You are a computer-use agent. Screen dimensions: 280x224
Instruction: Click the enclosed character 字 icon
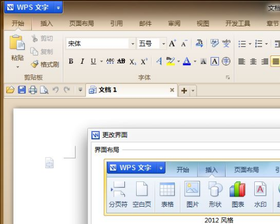226,61
